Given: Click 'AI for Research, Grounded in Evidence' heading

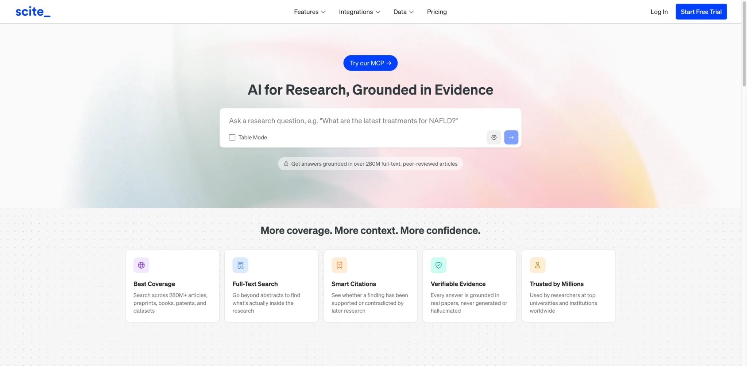Looking at the screenshot, I should click(370, 90).
